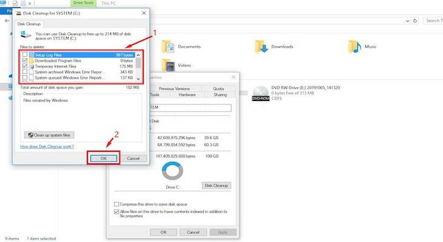Switch to the Disk Cleanup tab

[29, 24]
